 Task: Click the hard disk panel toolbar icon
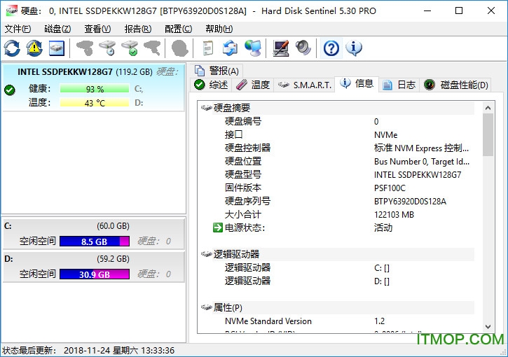tap(56, 48)
